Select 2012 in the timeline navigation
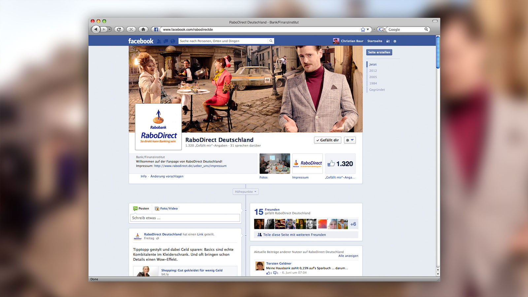 (x=373, y=71)
